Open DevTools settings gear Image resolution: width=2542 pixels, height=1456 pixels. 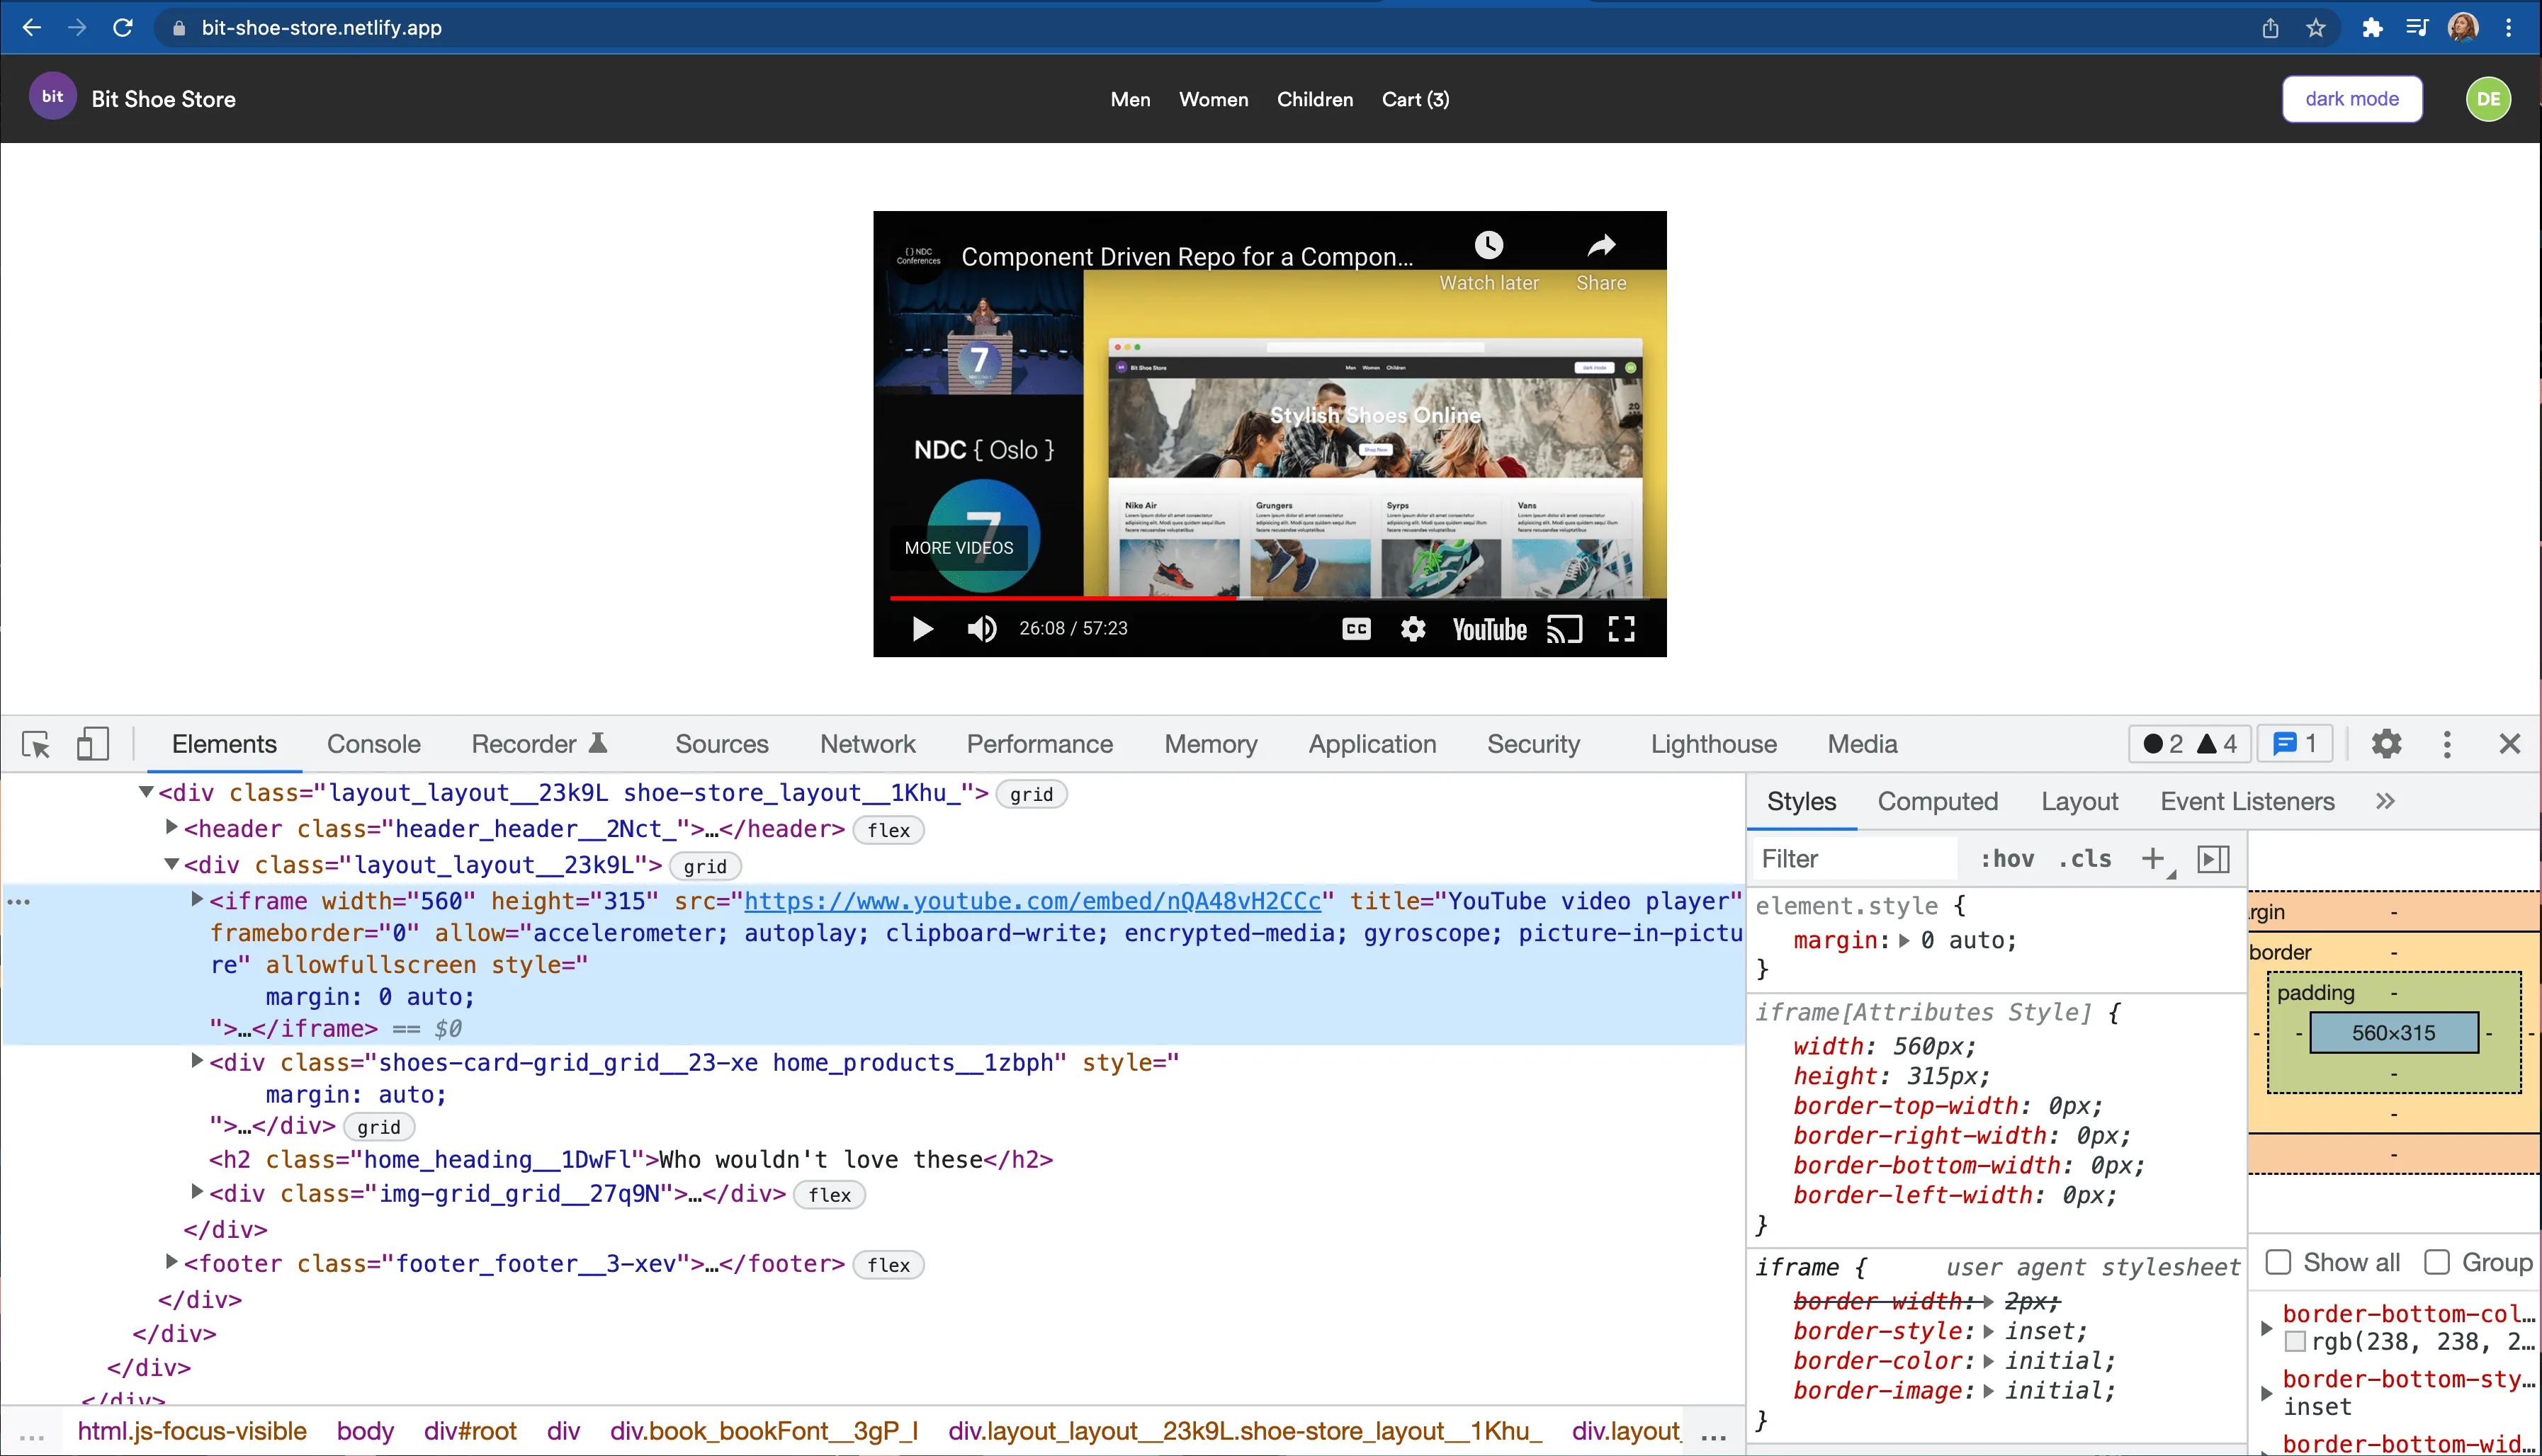click(x=2386, y=744)
